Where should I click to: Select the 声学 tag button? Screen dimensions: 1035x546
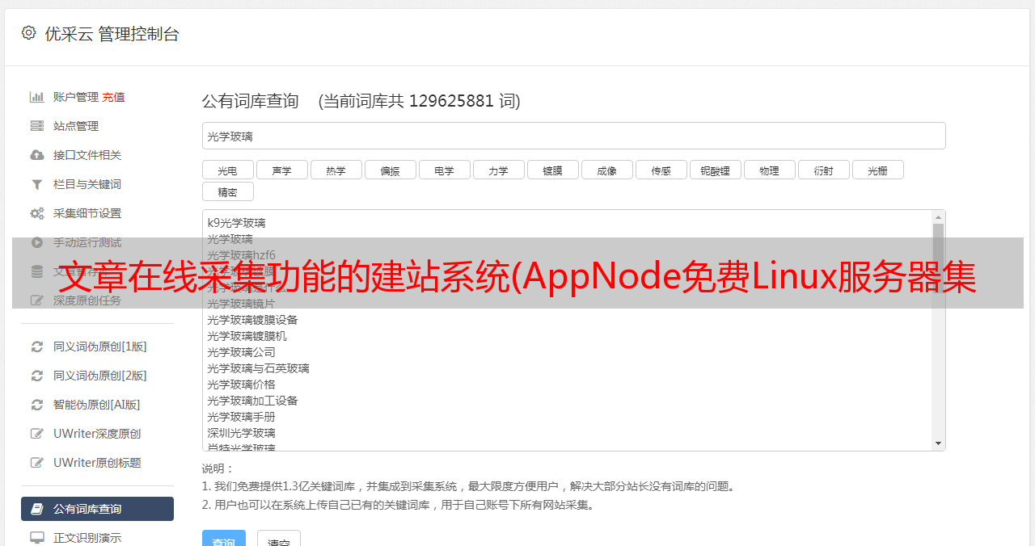coord(281,170)
